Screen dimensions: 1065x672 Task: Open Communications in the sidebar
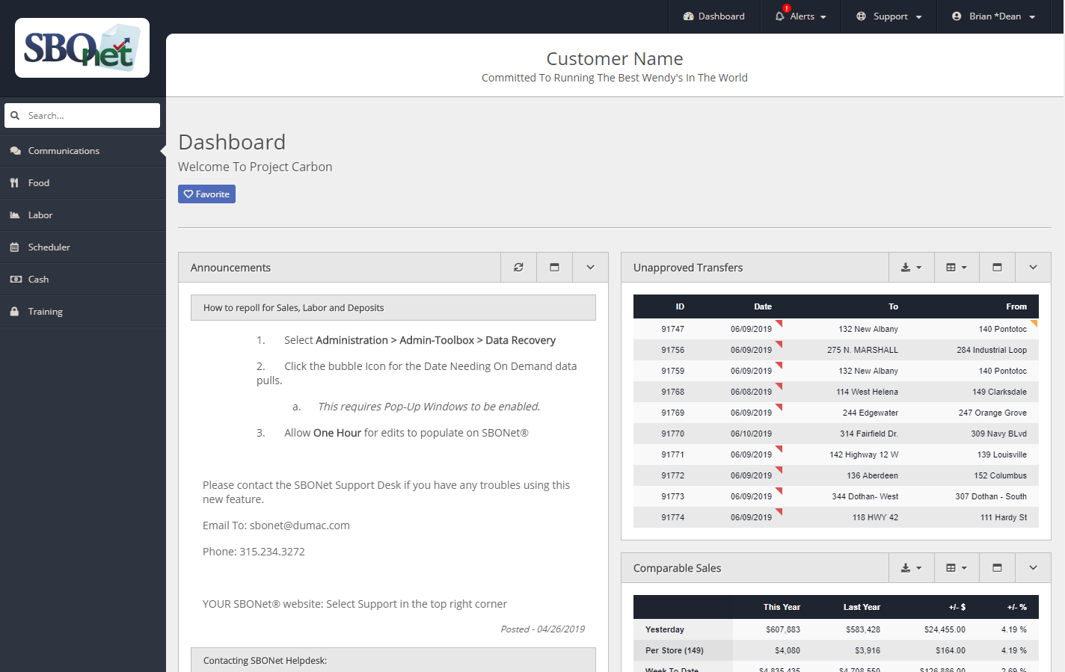(x=83, y=151)
